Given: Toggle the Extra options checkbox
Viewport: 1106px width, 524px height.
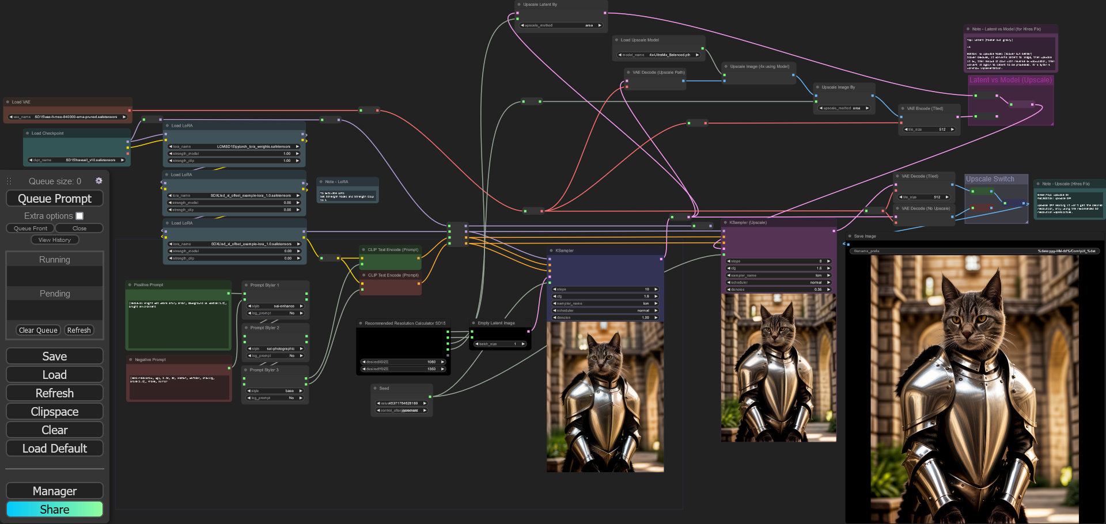Looking at the screenshot, I should (x=79, y=216).
